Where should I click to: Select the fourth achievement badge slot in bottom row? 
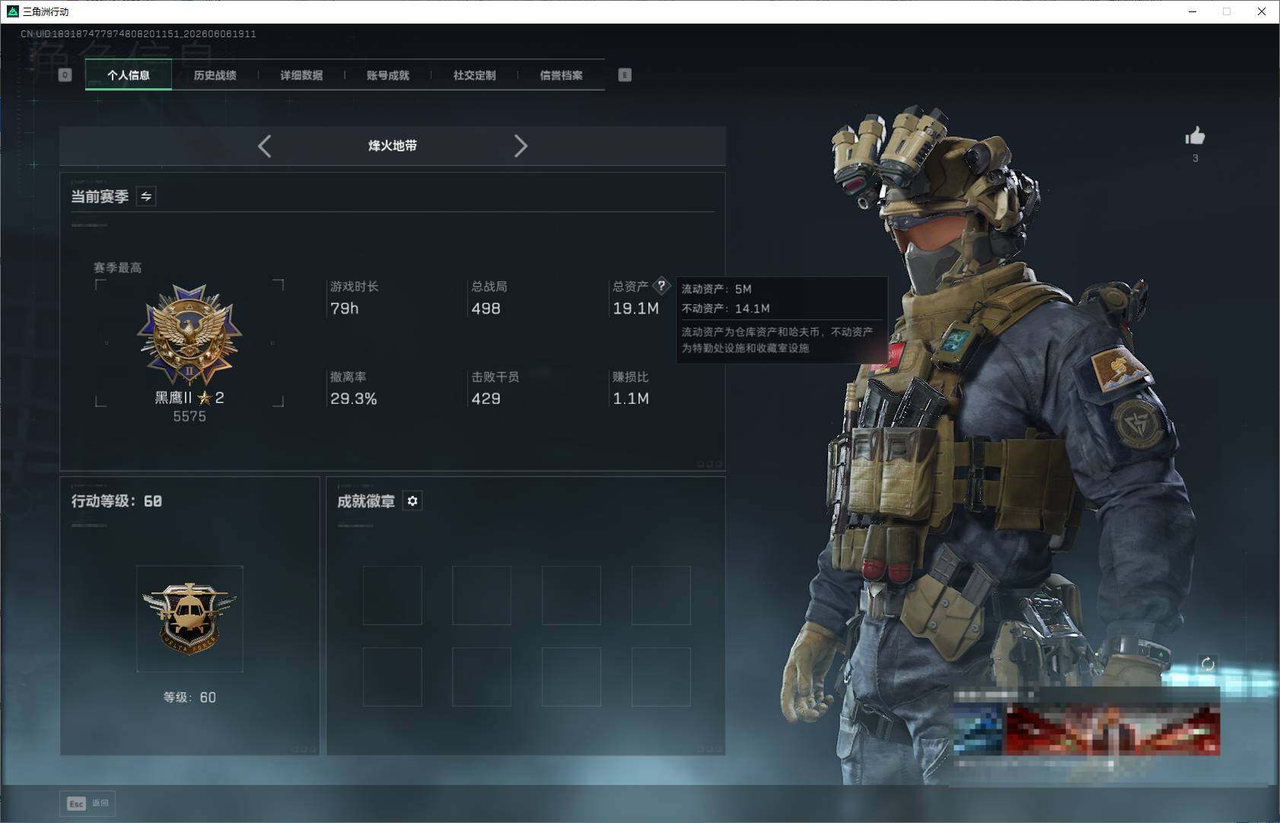(661, 677)
